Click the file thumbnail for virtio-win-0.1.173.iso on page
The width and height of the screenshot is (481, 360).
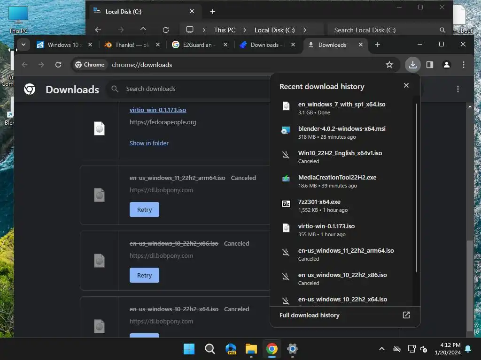(x=100, y=128)
